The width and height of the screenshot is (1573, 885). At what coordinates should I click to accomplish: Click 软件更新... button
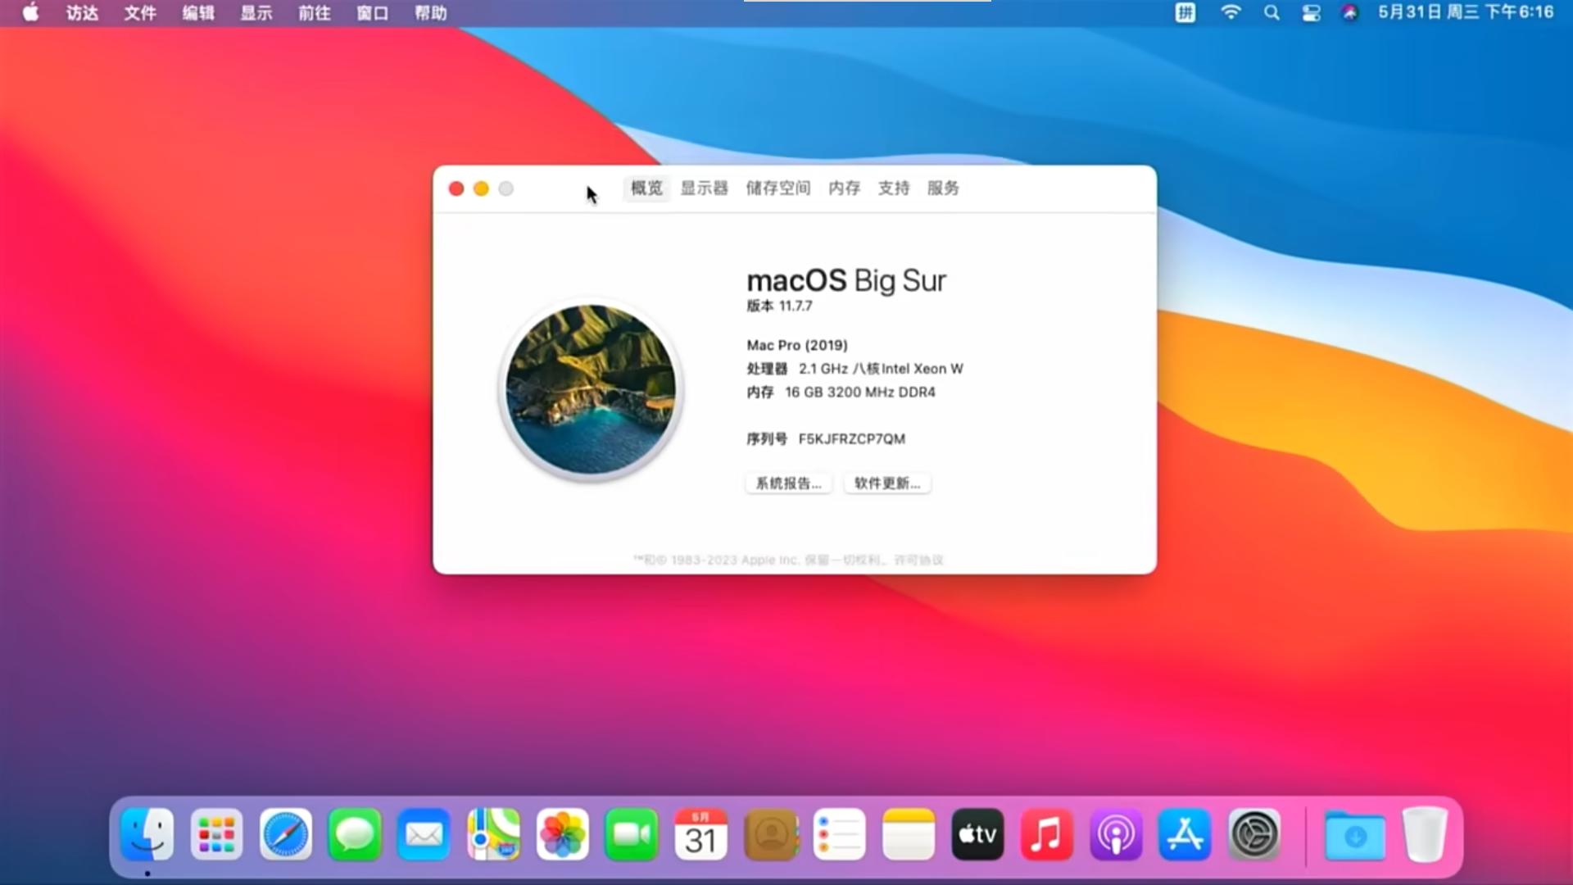(887, 483)
